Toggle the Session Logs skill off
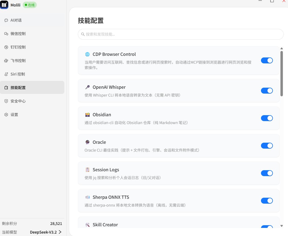The width and height of the screenshot is (288, 236). pyautogui.click(x=267, y=173)
